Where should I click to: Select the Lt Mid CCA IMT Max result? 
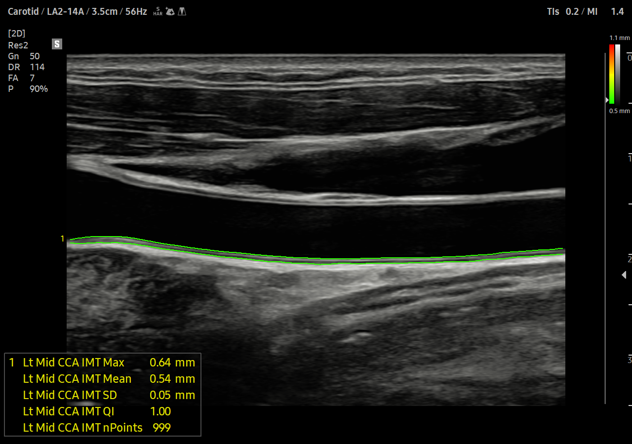point(109,363)
